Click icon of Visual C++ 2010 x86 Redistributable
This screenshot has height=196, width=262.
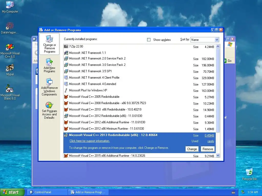click(x=66, y=109)
